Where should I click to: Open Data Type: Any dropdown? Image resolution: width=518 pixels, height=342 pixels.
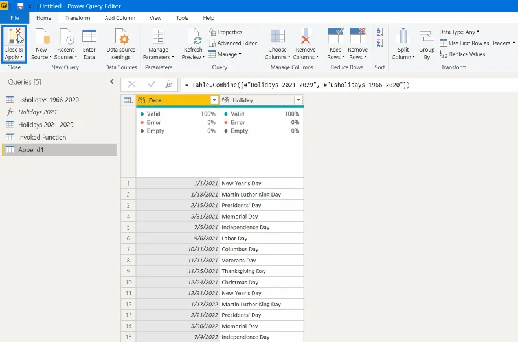pos(459,32)
